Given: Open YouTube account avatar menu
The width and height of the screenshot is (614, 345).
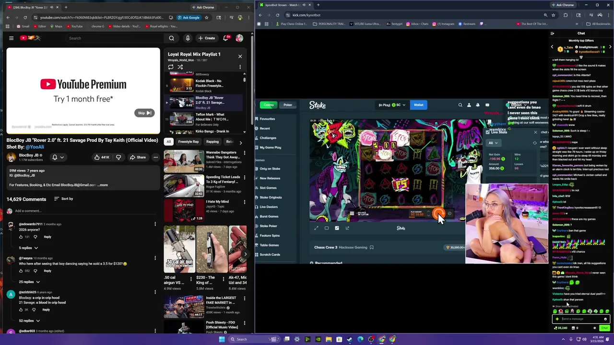Looking at the screenshot, I should (239, 38).
